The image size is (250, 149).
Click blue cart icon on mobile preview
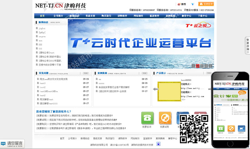(x=241, y=128)
